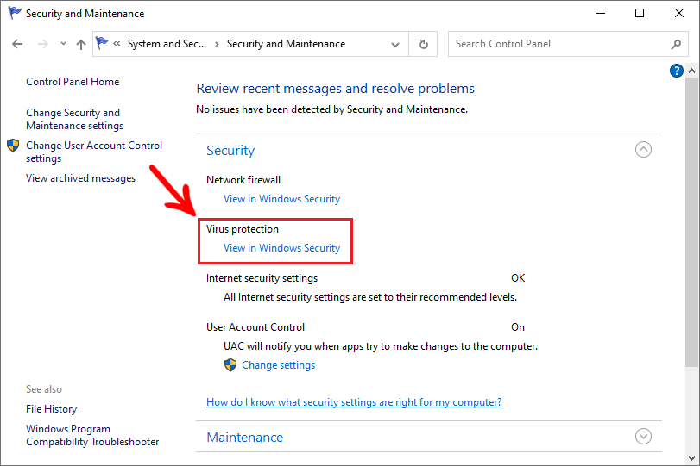This screenshot has width=700, height=466.
Task: Click Review recent messages and resolve problems heading
Action: coord(335,89)
